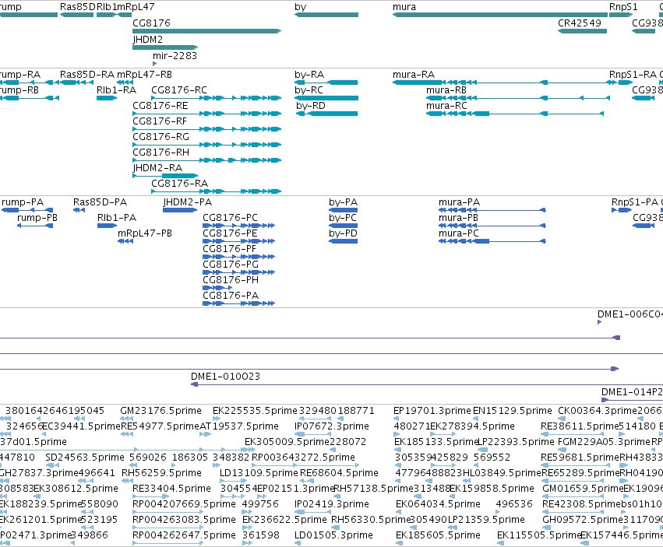Screen dimensions: 663x547
Task: Select transcript CG8176-RG
Action: pos(206,145)
